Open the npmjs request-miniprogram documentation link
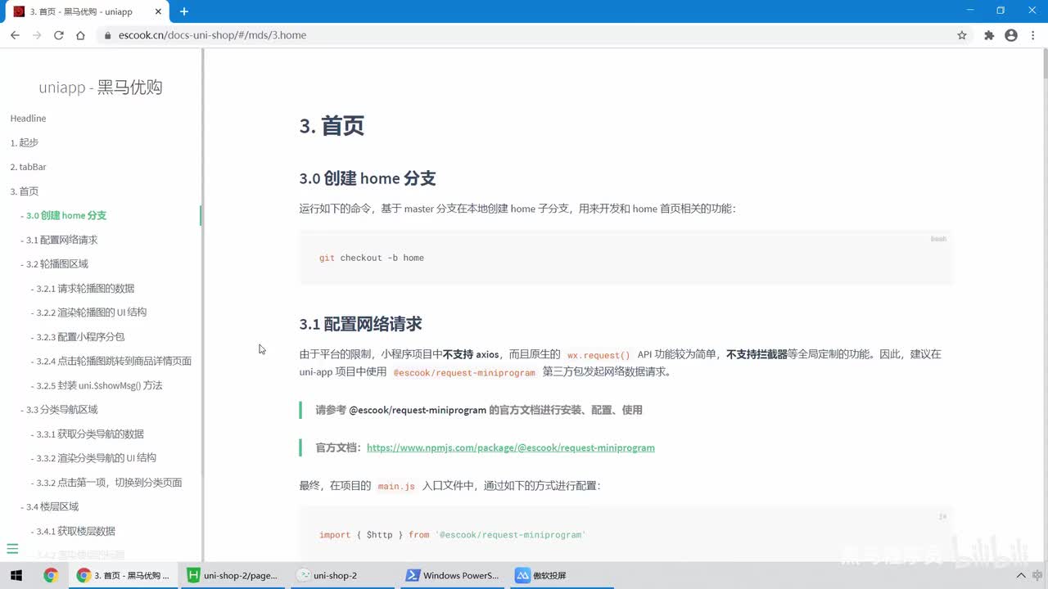 510,447
